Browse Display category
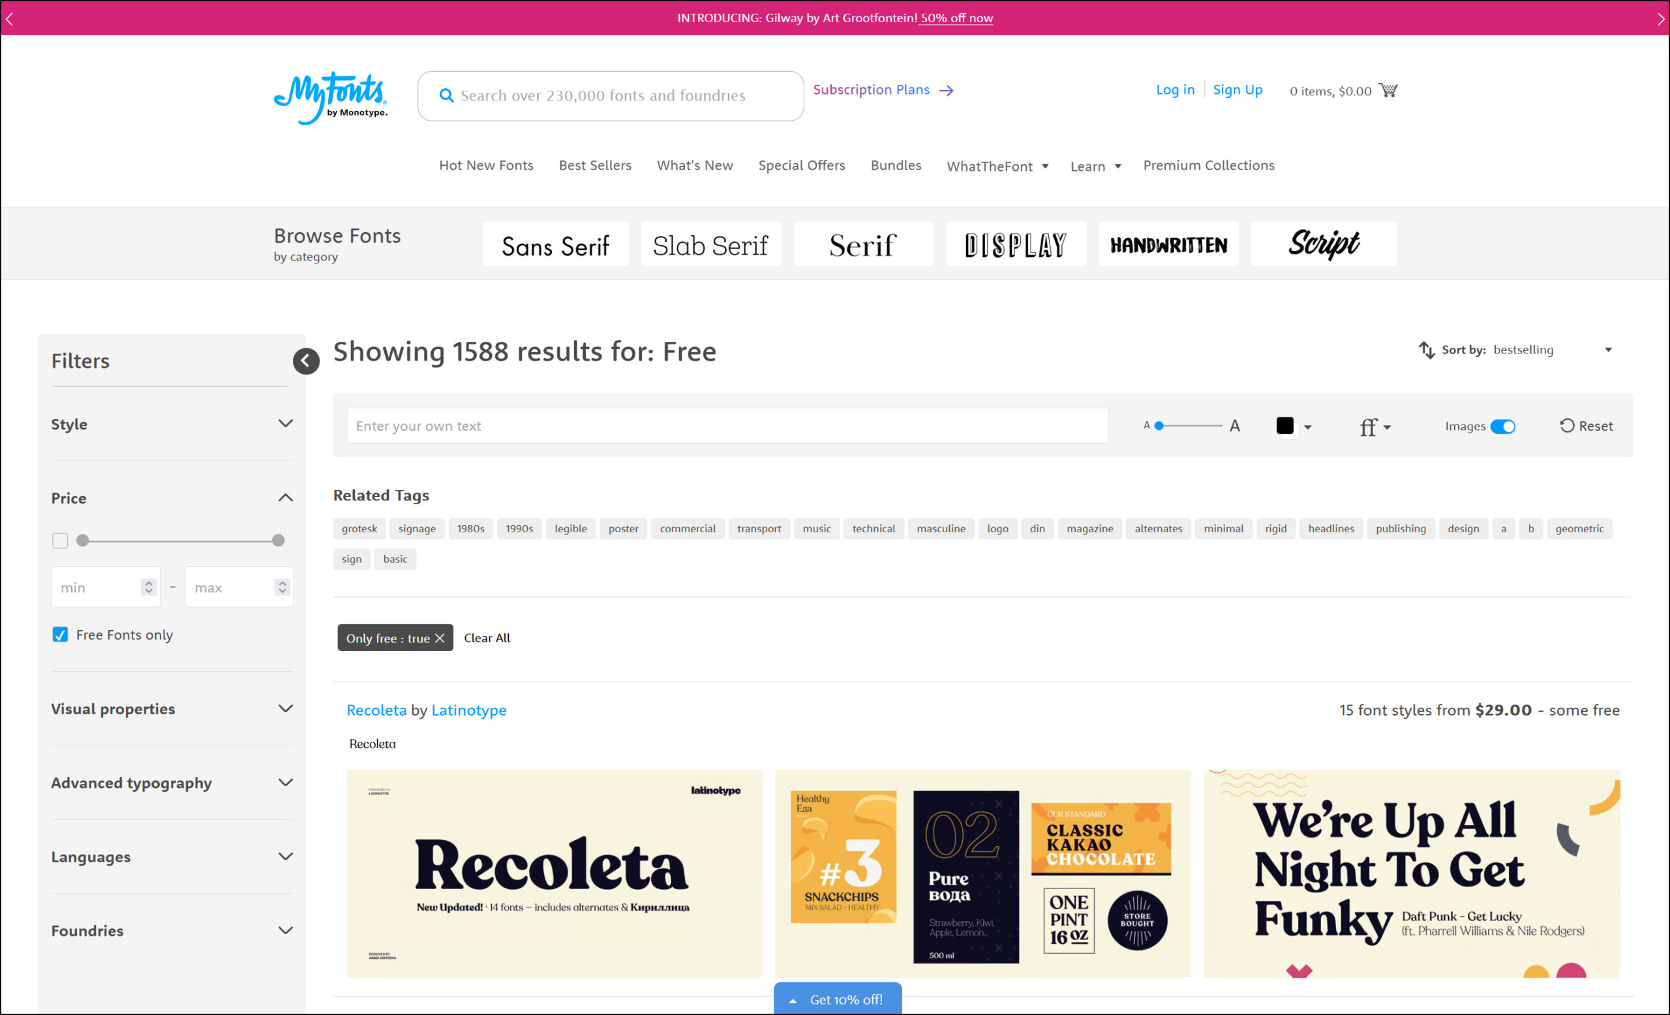Screen dimensions: 1670x1015 tap(1016, 244)
